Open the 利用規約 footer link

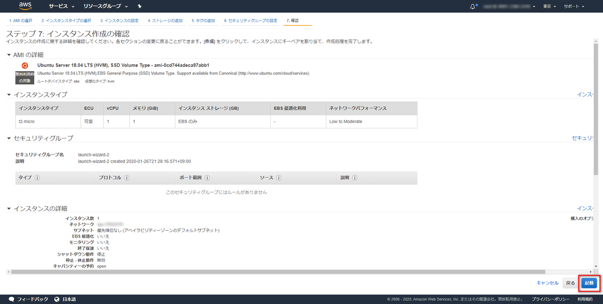pos(585,299)
